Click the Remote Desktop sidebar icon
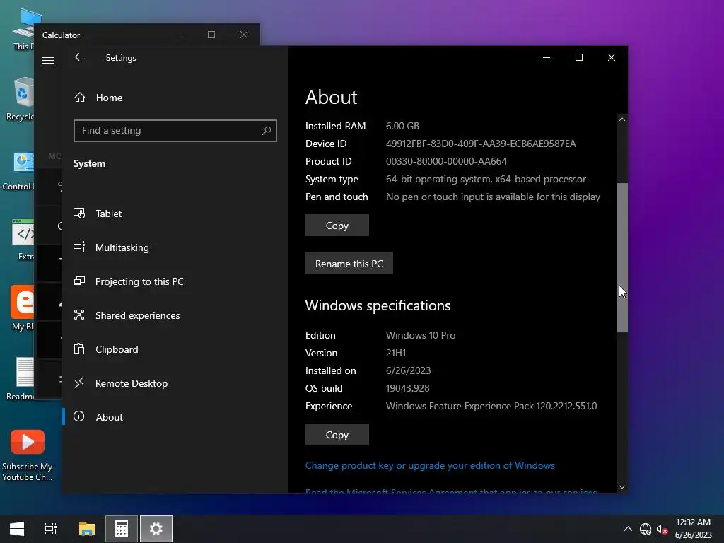The width and height of the screenshot is (724, 543). (x=79, y=383)
